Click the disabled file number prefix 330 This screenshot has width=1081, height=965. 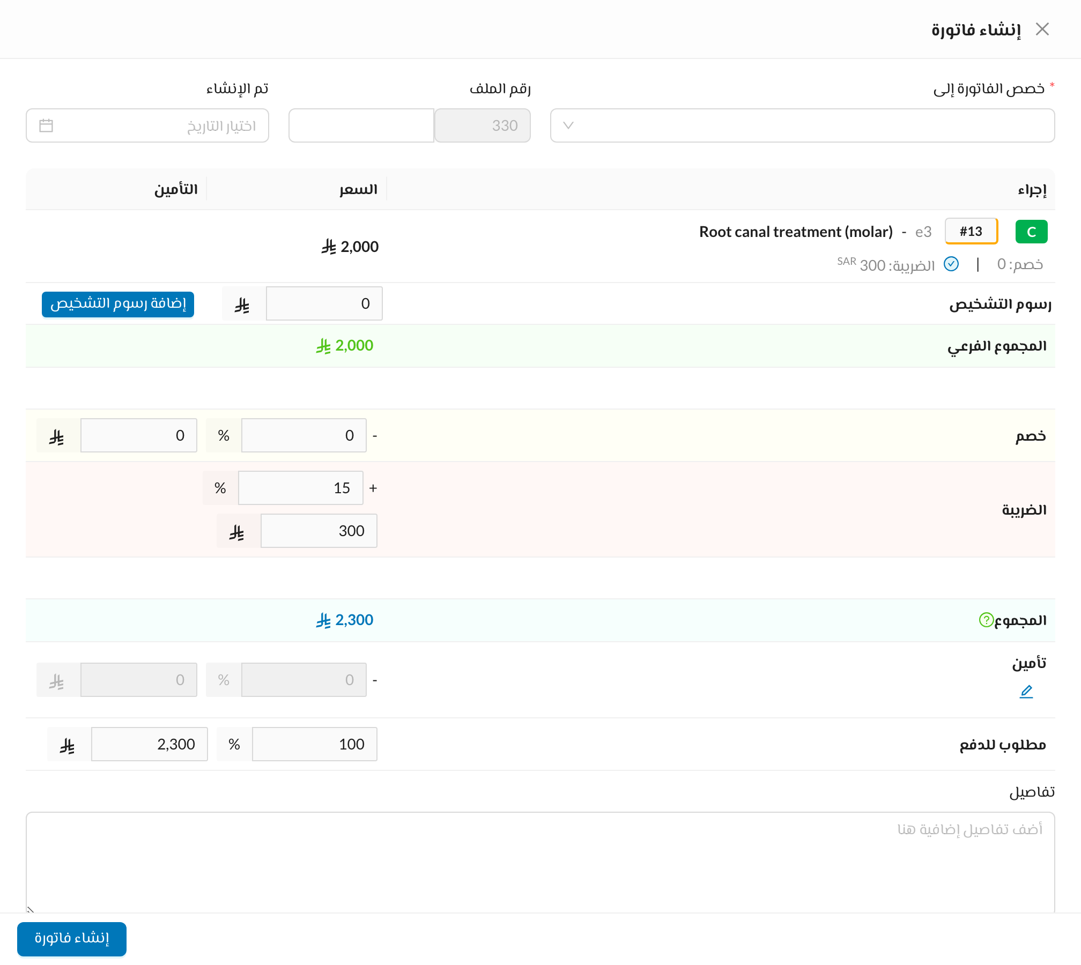(x=483, y=125)
